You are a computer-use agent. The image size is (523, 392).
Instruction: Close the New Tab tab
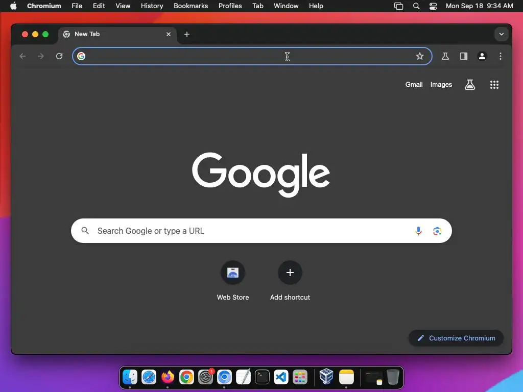(169, 34)
